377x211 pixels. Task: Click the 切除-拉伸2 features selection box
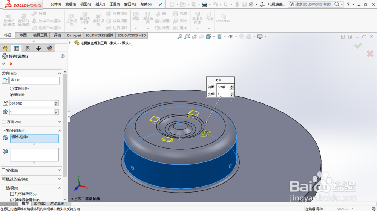(34, 139)
